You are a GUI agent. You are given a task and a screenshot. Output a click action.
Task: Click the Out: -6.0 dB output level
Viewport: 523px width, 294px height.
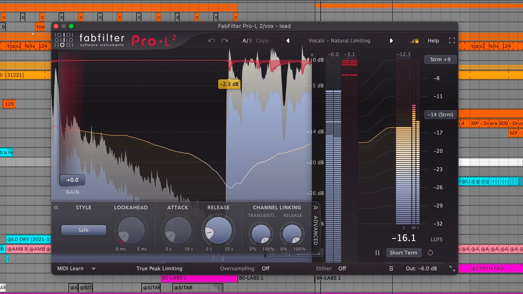click(421, 268)
